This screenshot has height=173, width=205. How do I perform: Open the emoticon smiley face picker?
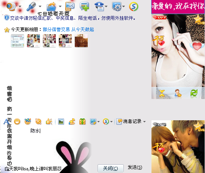(17, 121)
